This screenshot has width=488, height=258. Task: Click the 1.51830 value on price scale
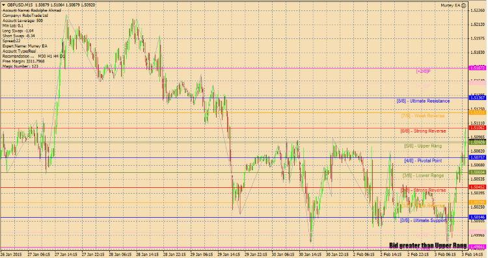[x=478, y=52]
